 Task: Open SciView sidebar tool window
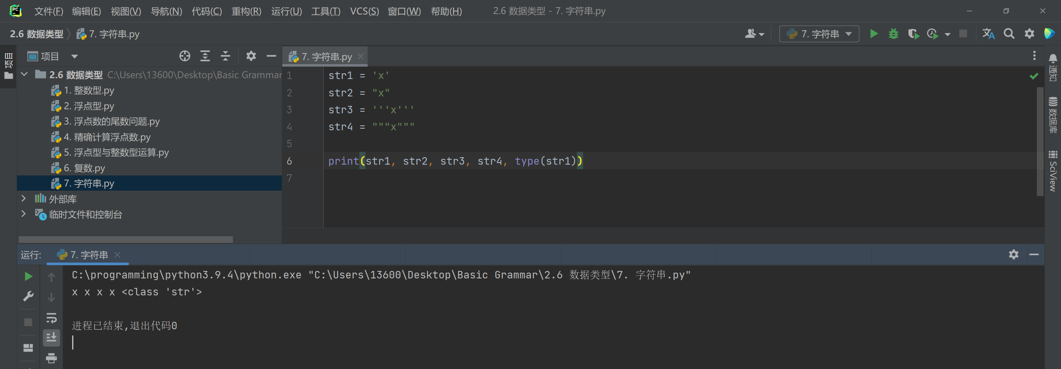point(1053,171)
